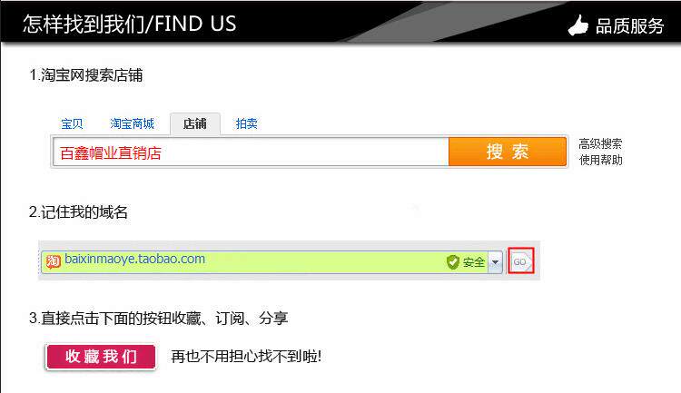Image resolution: width=681 pixels, height=393 pixels.
Task: Focus the shop search input field
Action: [251, 152]
